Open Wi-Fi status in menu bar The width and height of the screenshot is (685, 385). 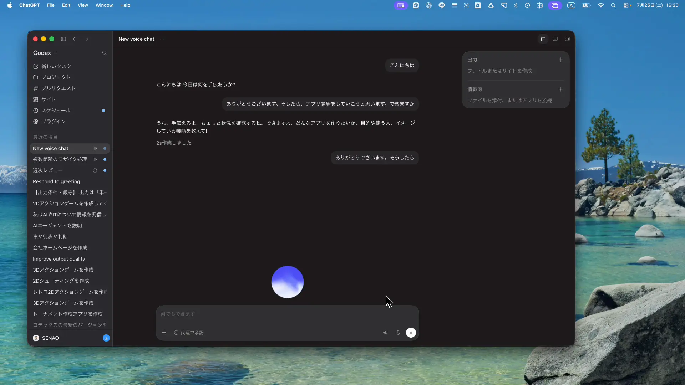point(601,5)
